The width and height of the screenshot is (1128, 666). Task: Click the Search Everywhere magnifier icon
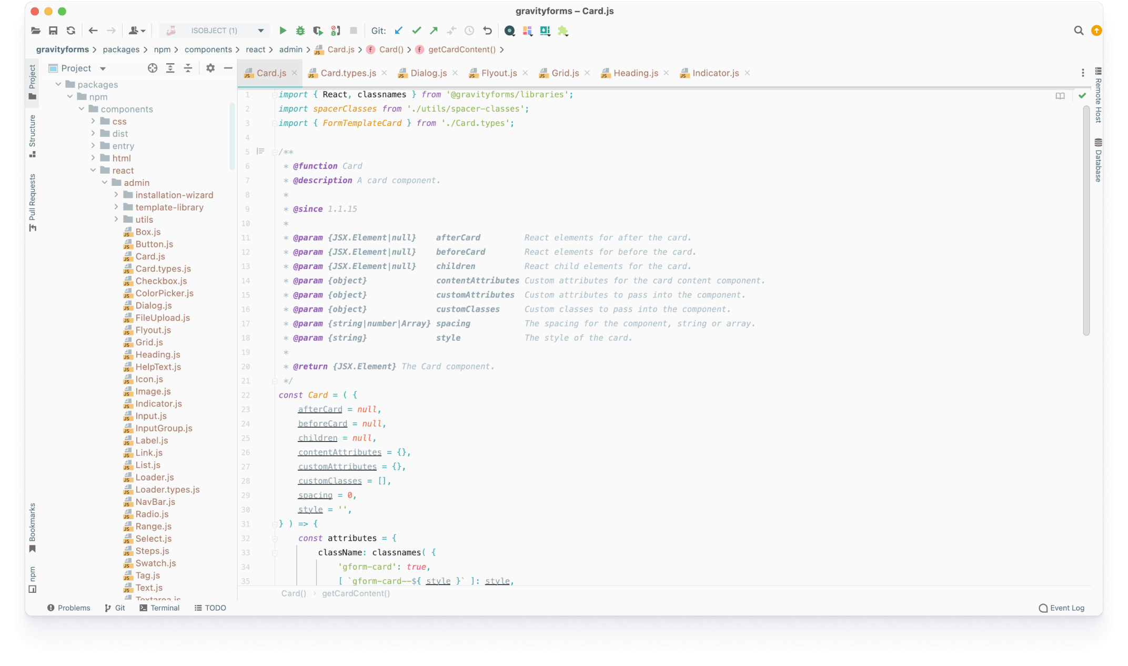click(1079, 31)
